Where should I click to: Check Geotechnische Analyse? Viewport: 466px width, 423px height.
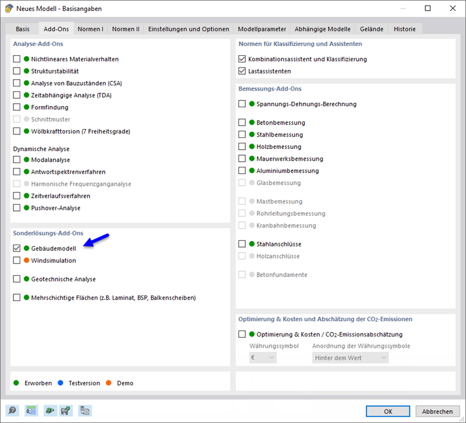17,279
